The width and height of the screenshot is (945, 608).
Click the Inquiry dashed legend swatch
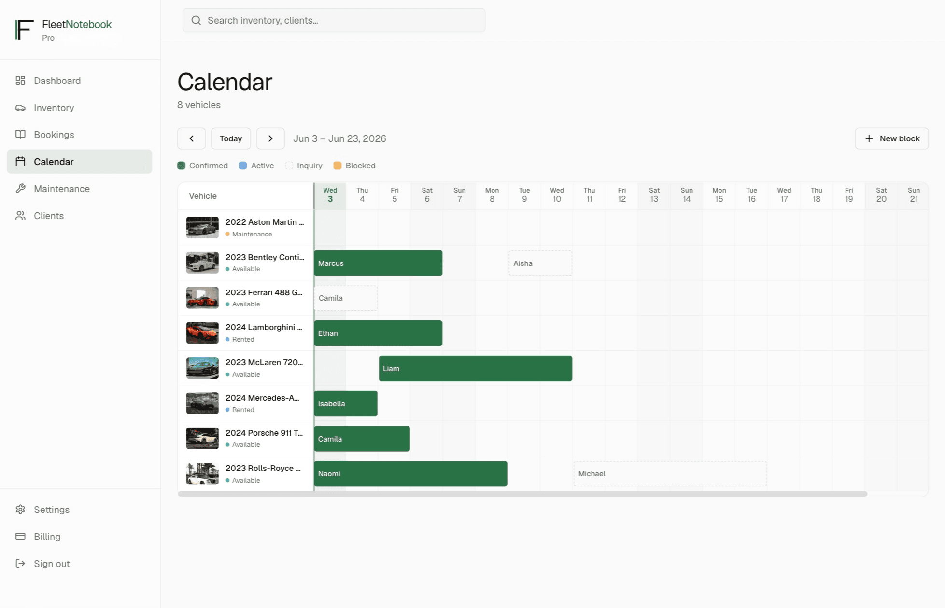(289, 166)
